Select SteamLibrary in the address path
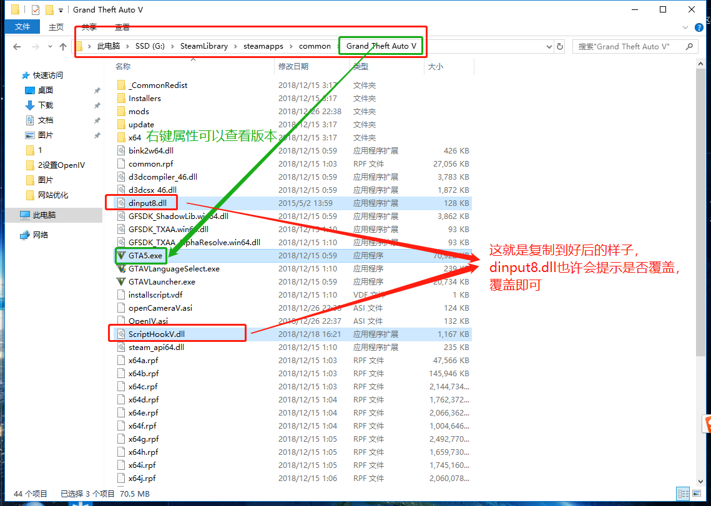Viewport: 711px width, 506px height. (x=204, y=46)
